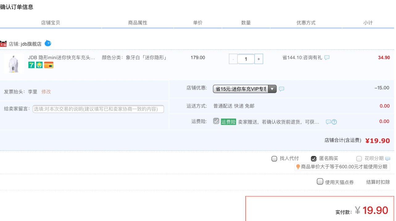Increase quantity with the plus button
Viewport: 396px width, 221px height.
(x=259, y=59)
